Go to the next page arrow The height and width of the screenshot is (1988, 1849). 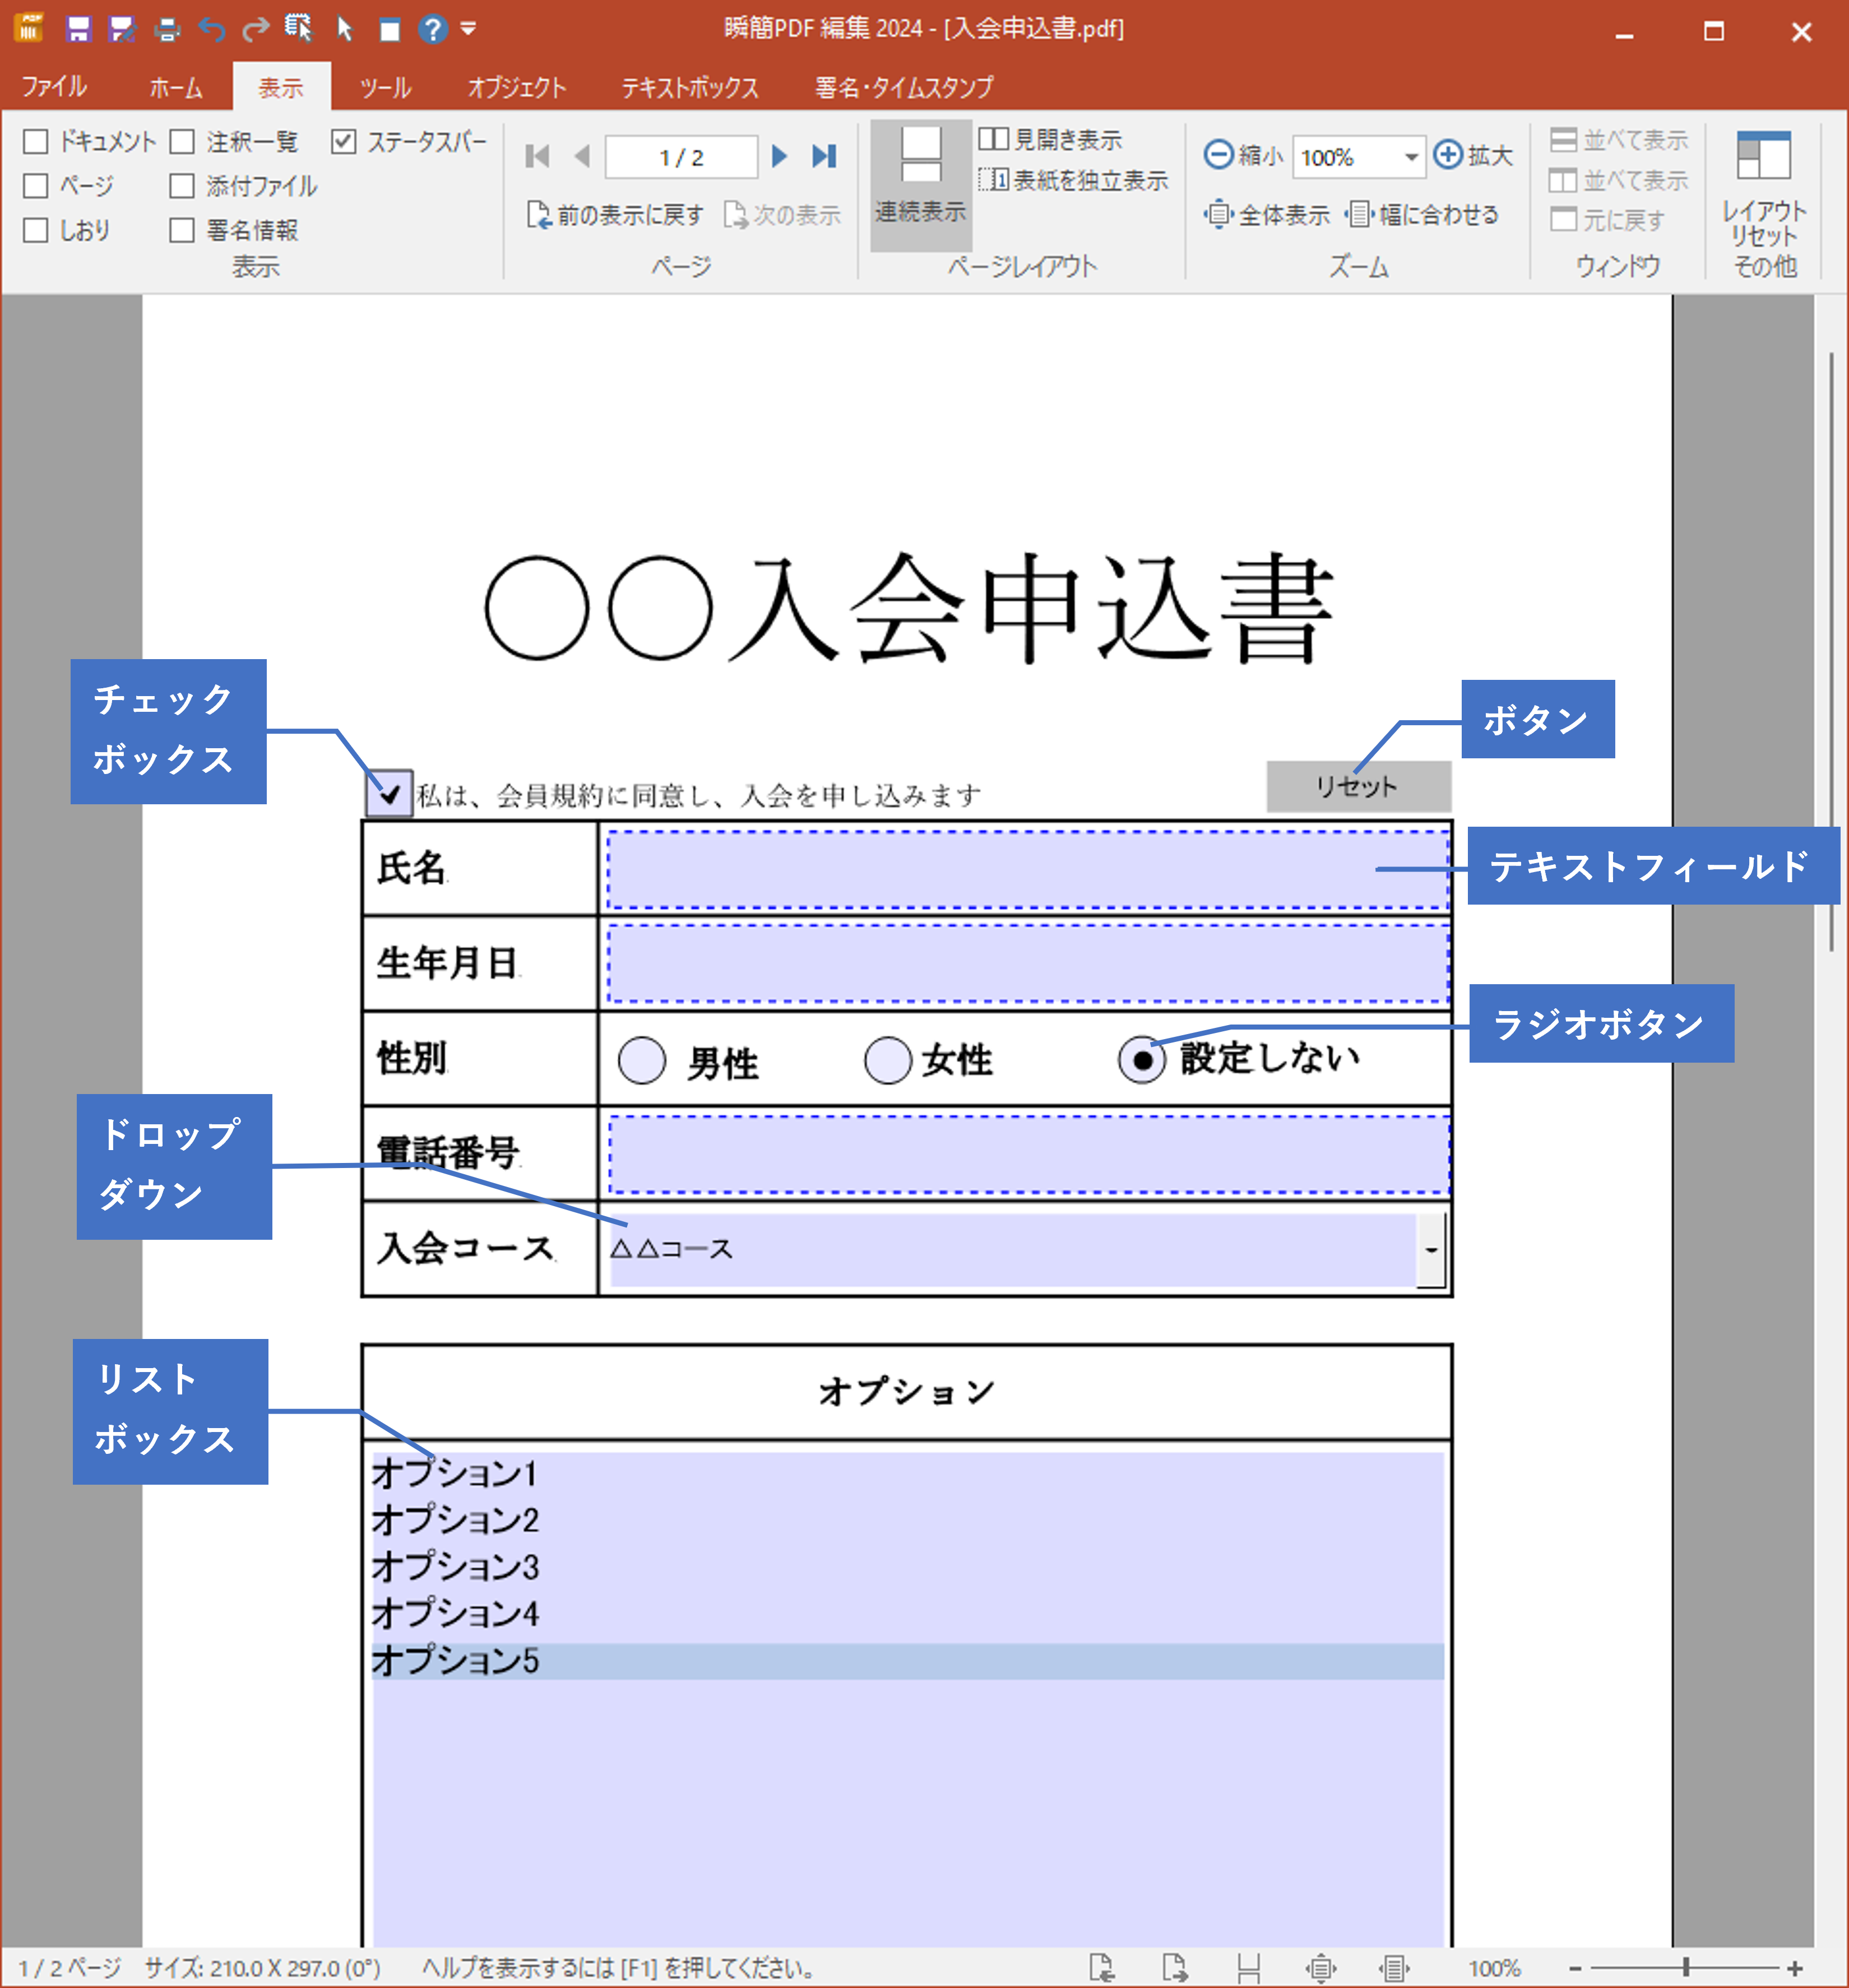[780, 156]
